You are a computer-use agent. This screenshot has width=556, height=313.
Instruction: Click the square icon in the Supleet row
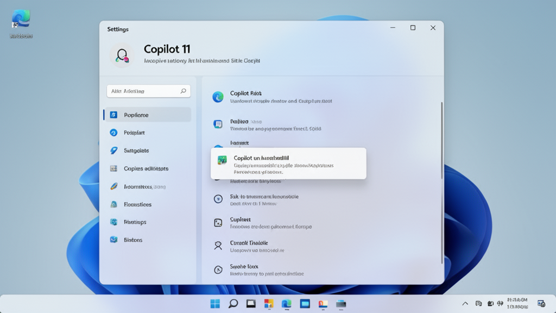click(218, 222)
